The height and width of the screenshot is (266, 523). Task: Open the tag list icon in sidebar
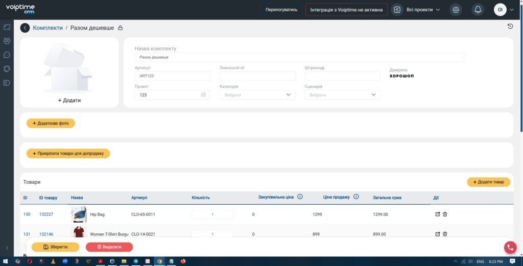click(7, 83)
